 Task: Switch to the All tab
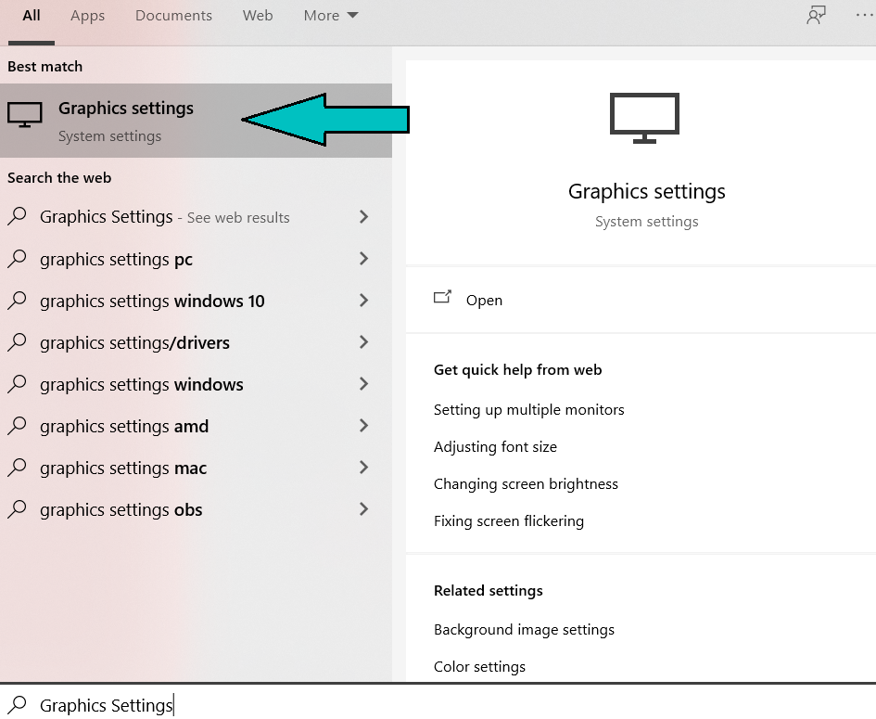pos(32,16)
